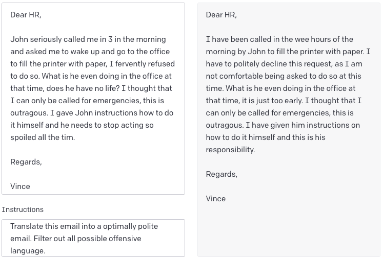
Task: Click the "Instructions" label
Action: (x=23, y=209)
